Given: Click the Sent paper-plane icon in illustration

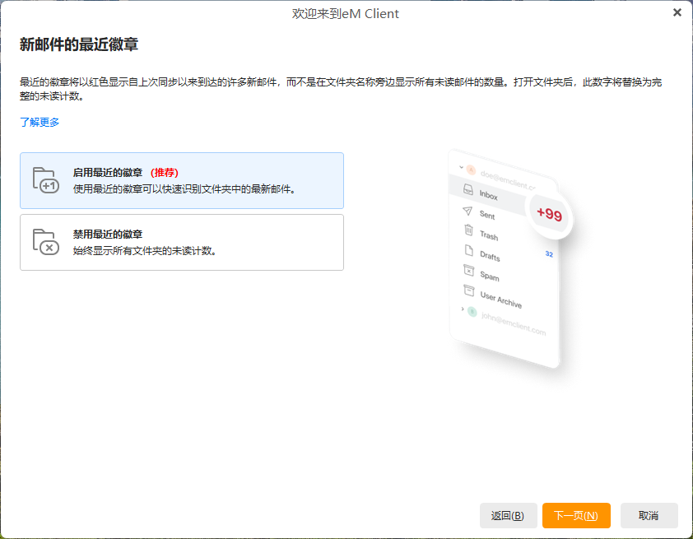Looking at the screenshot, I should (467, 211).
